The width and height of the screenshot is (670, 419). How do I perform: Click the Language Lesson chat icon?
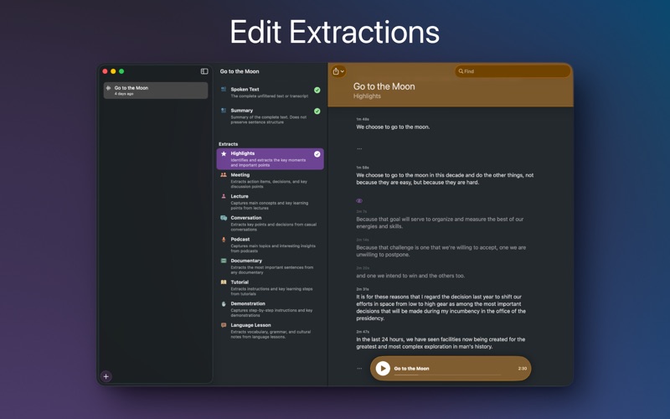[x=224, y=325]
